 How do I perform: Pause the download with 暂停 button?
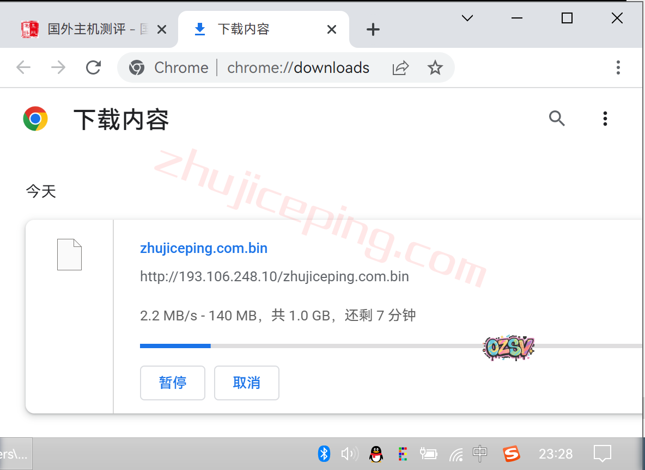point(173,383)
